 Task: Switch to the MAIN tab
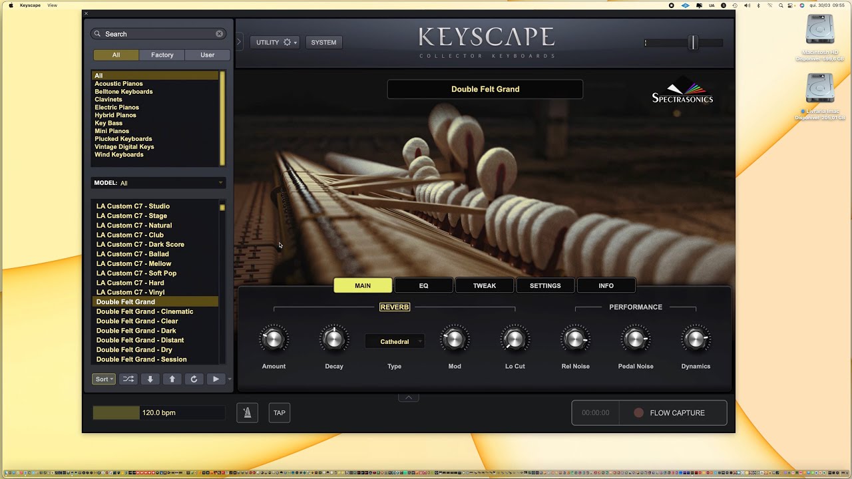(x=363, y=285)
